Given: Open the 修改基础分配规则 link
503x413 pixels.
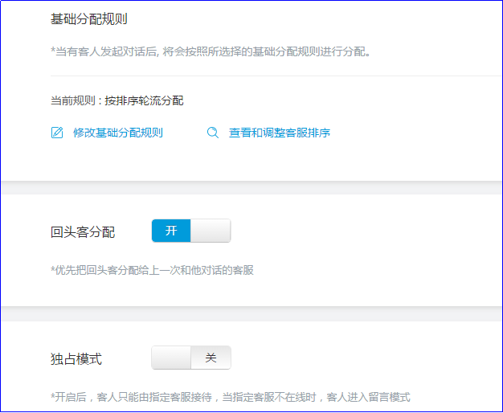Looking at the screenshot, I should pos(117,133).
